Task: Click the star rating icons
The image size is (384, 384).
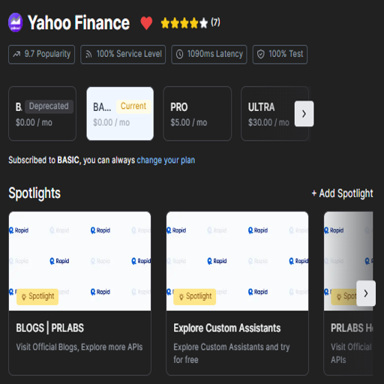Action: [x=184, y=23]
